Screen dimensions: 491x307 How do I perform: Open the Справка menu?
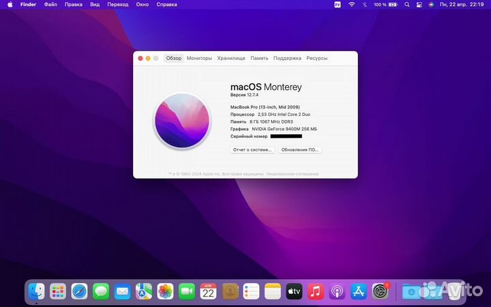tap(166, 4)
